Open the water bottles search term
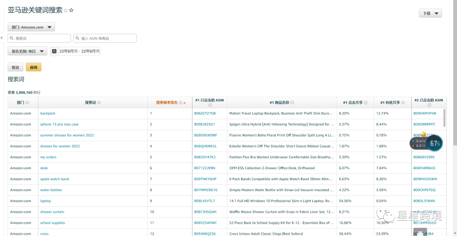This screenshot has width=457, height=236. point(51,190)
